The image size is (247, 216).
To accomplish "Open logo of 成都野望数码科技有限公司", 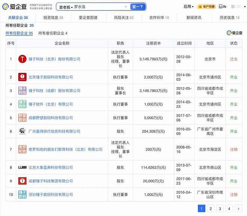I will click(22, 118).
